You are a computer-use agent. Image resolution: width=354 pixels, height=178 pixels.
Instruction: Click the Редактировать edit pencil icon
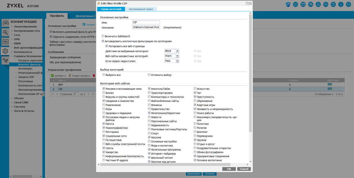(x=70, y=76)
